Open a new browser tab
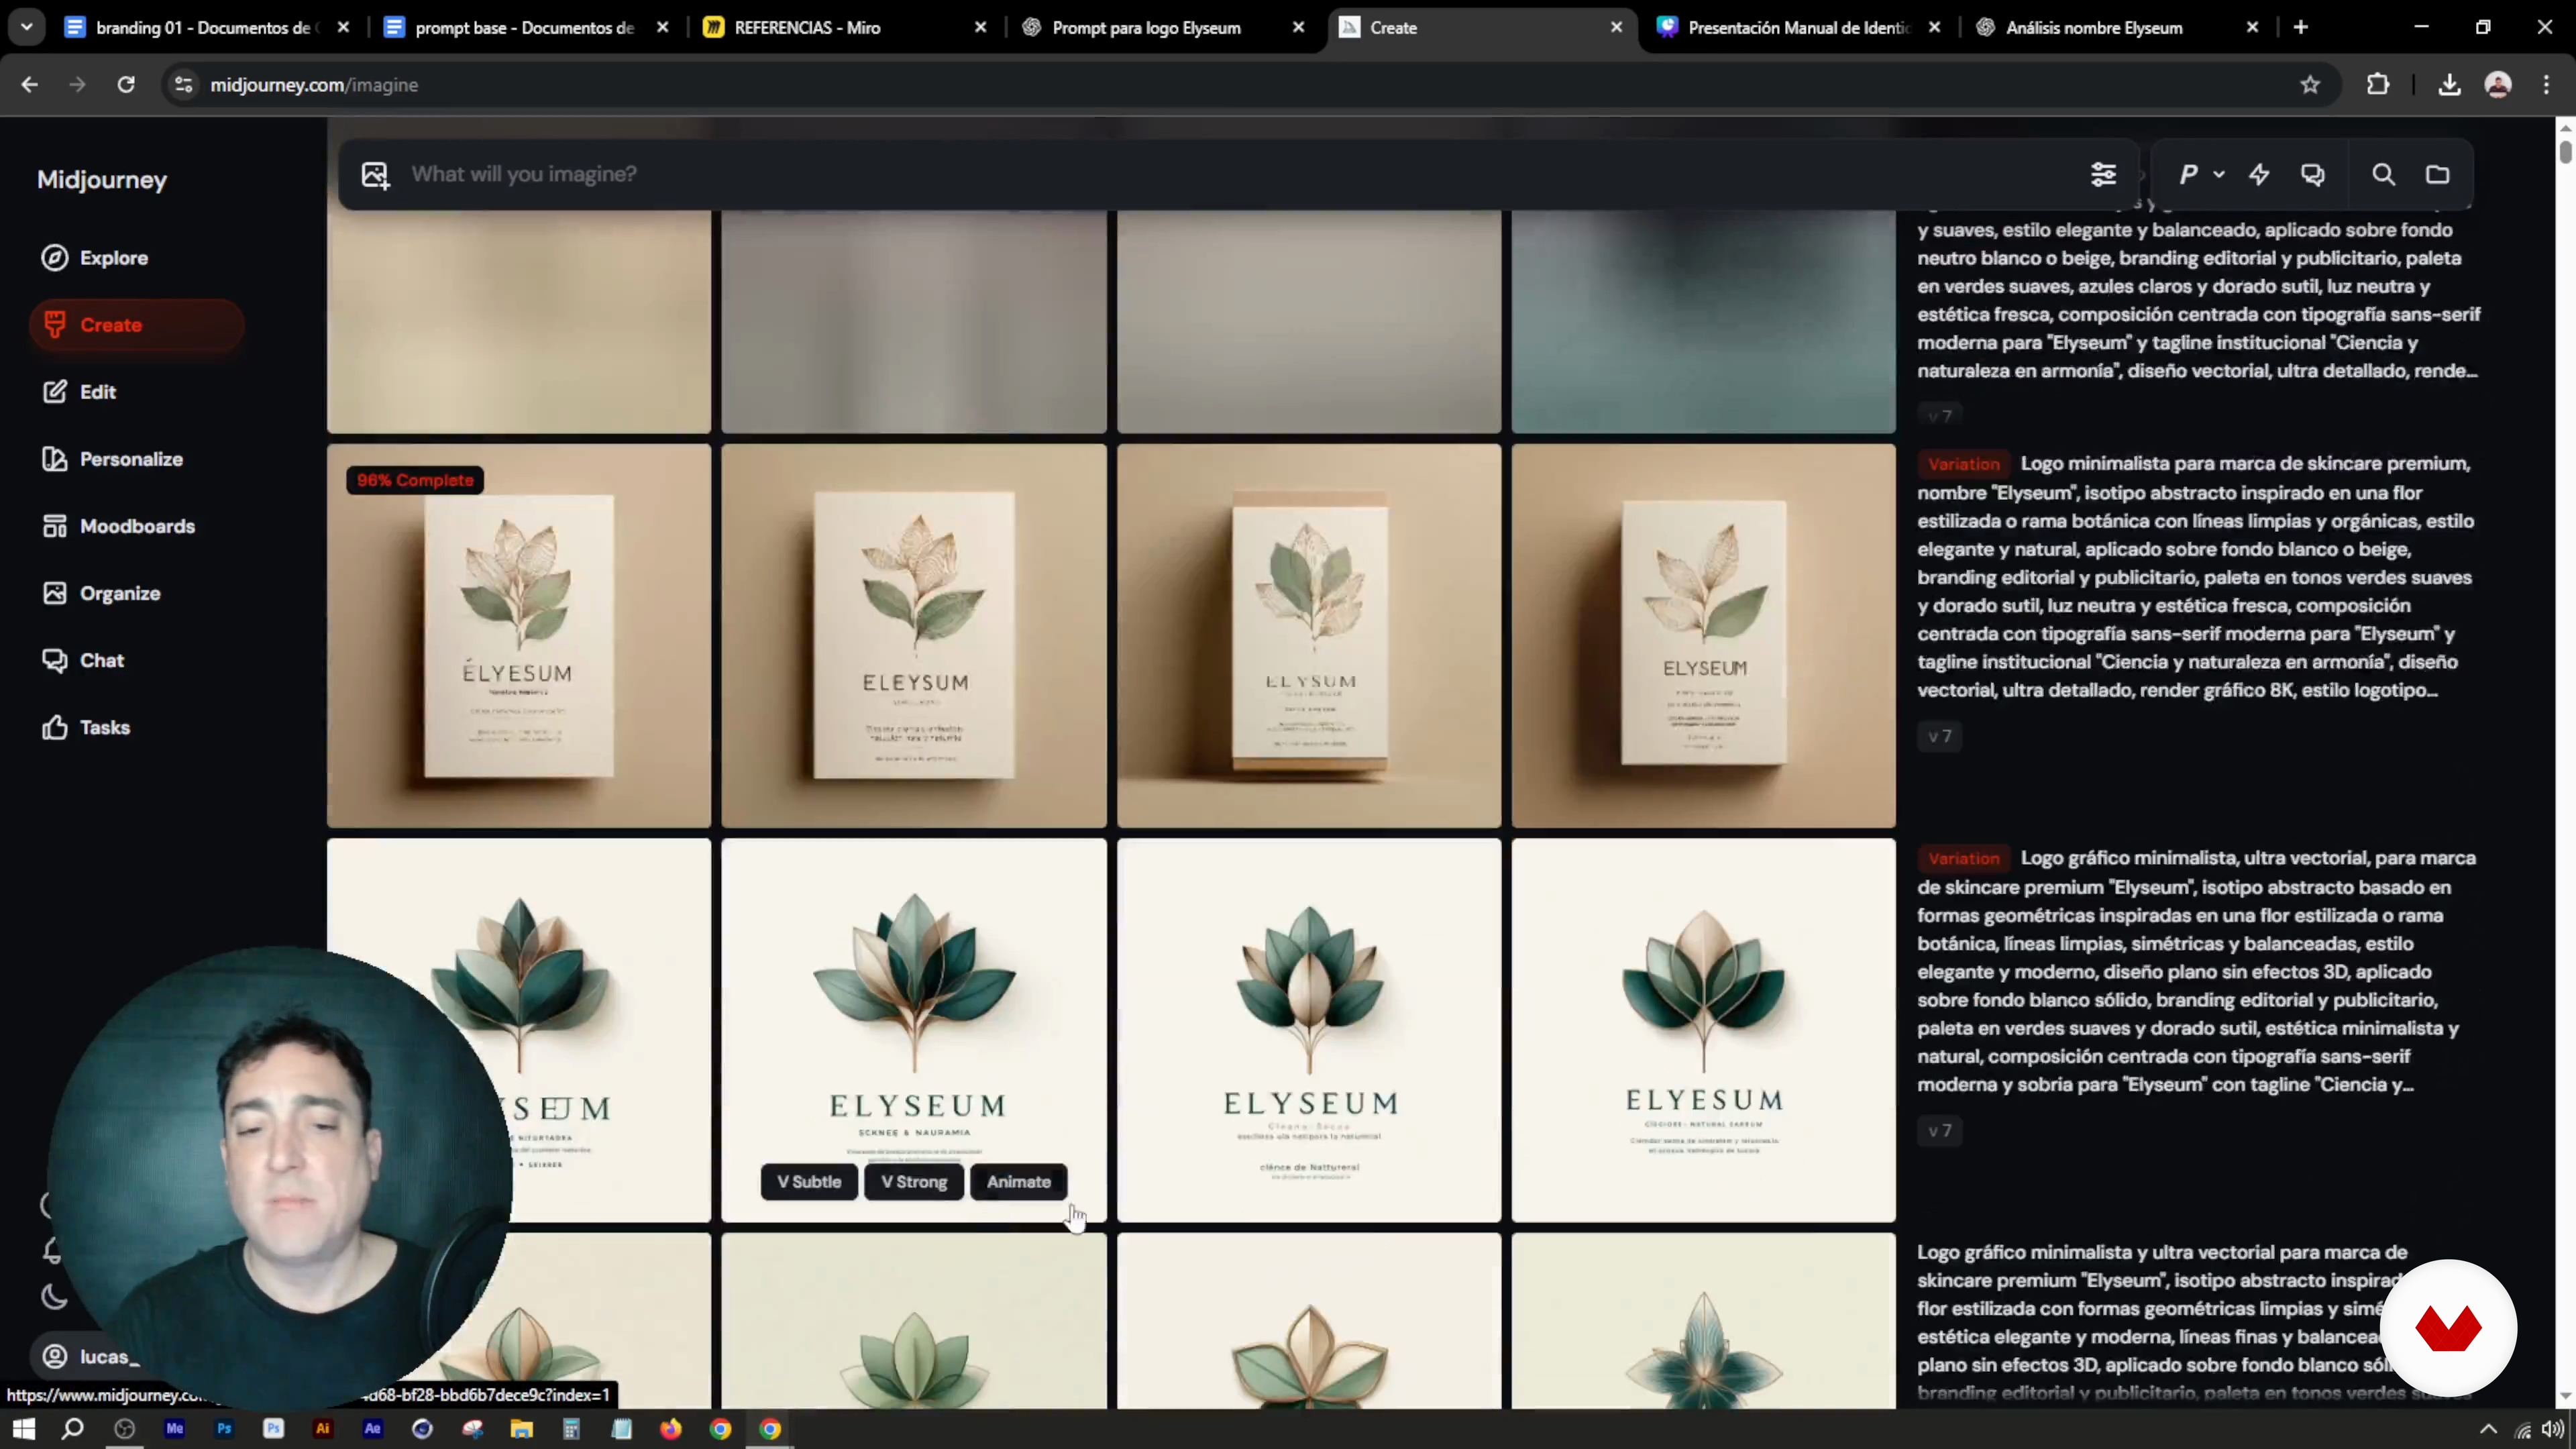Viewport: 2576px width, 1449px height. coord(2301,28)
